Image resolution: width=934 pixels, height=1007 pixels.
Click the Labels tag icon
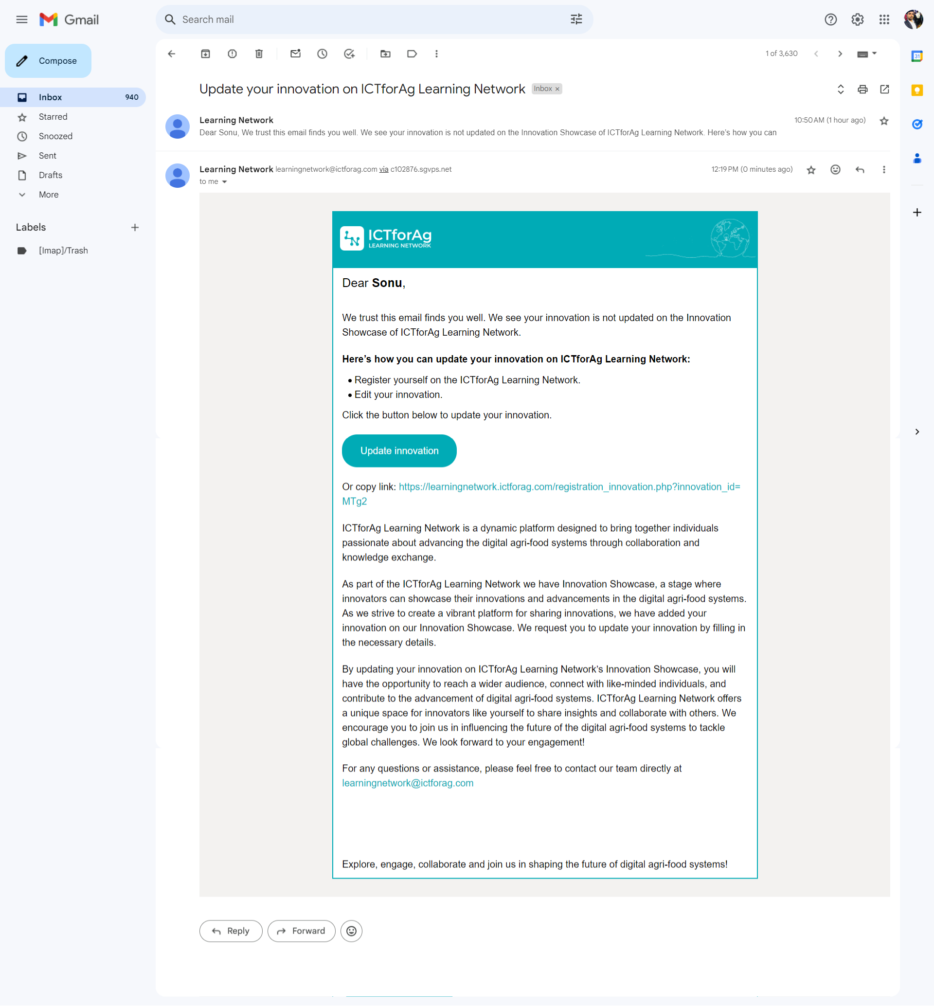click(412, 54)
